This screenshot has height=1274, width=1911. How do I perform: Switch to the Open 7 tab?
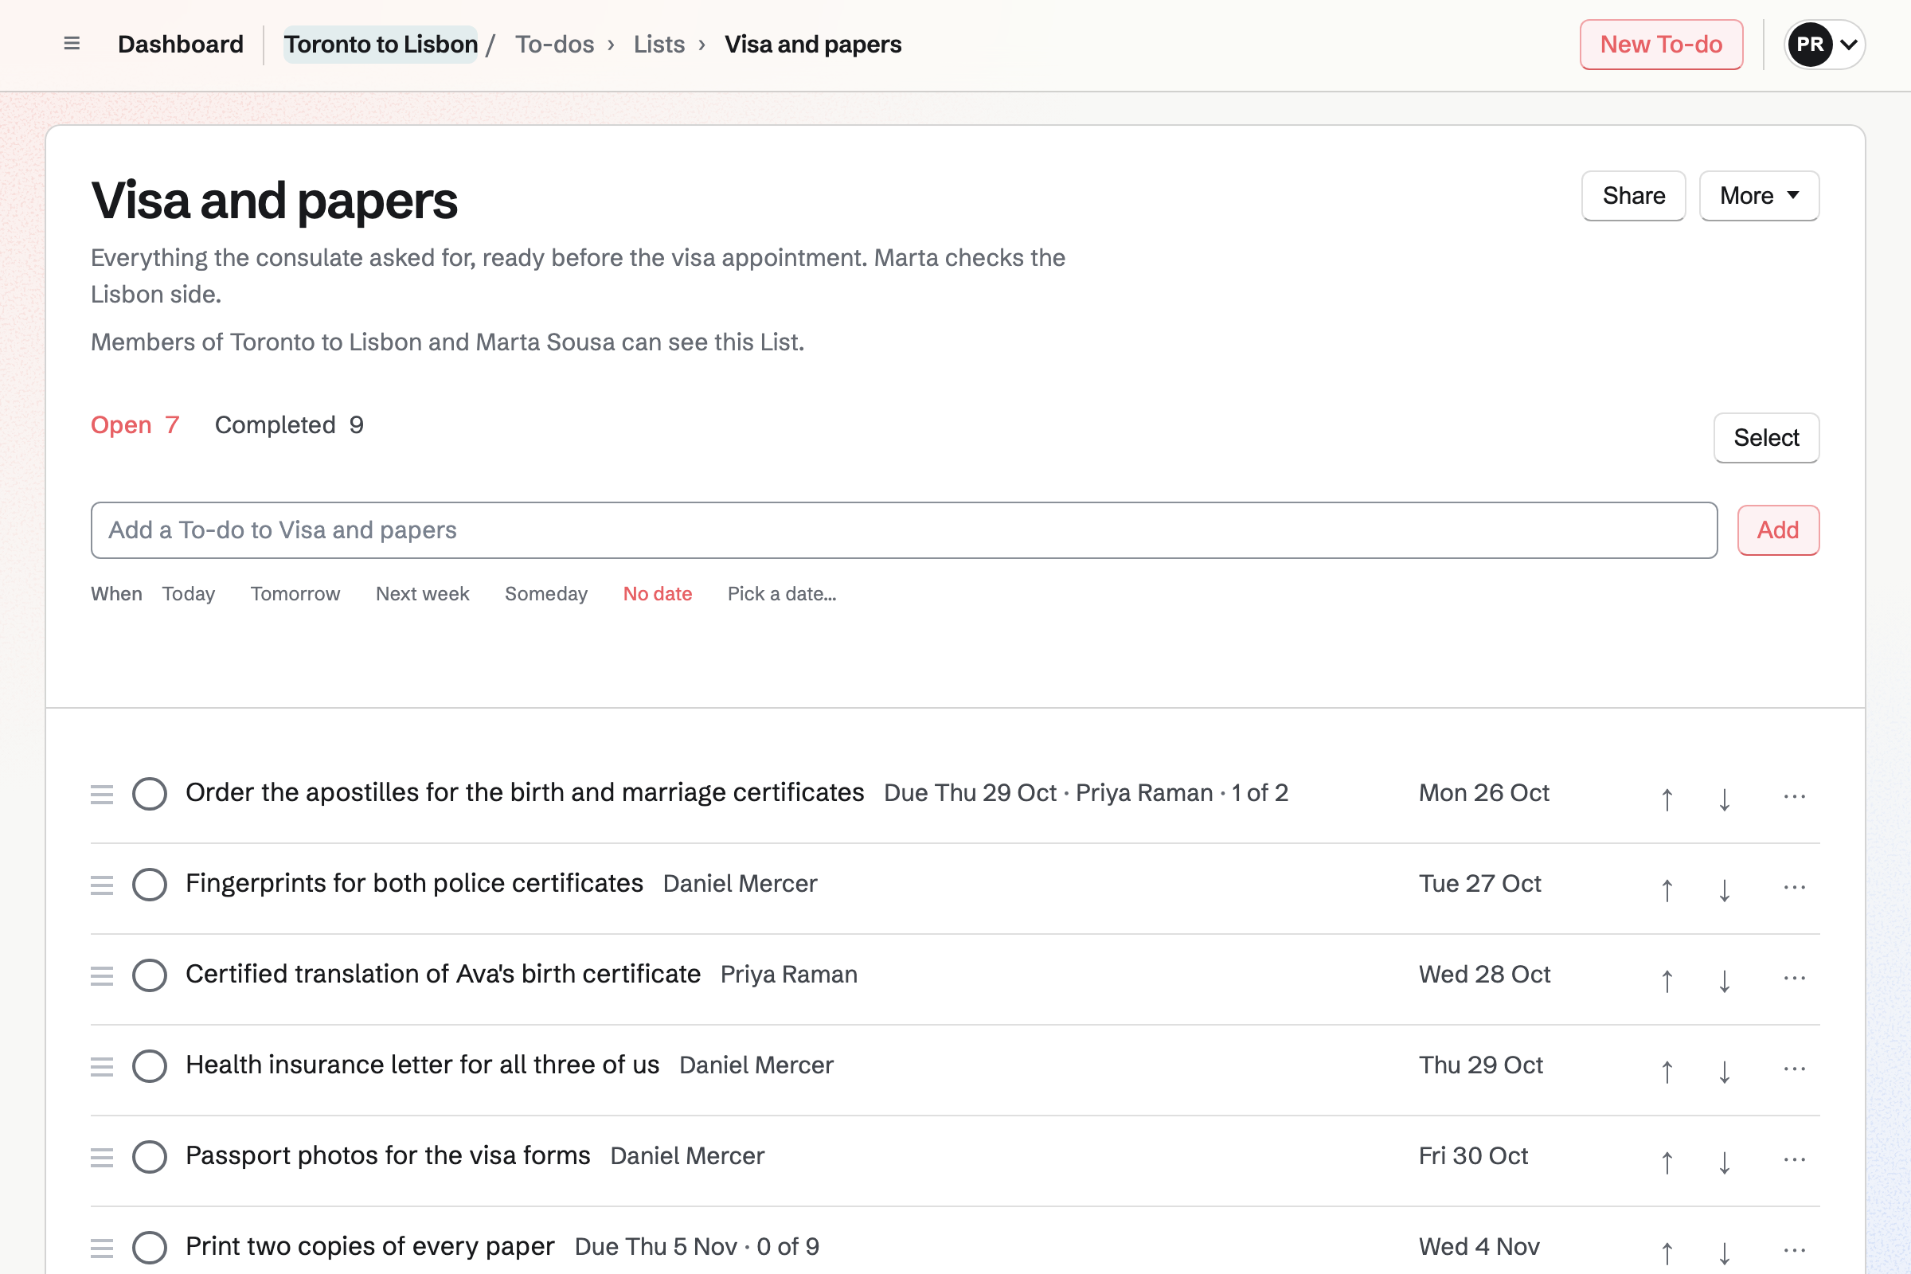tap(135, 425)
